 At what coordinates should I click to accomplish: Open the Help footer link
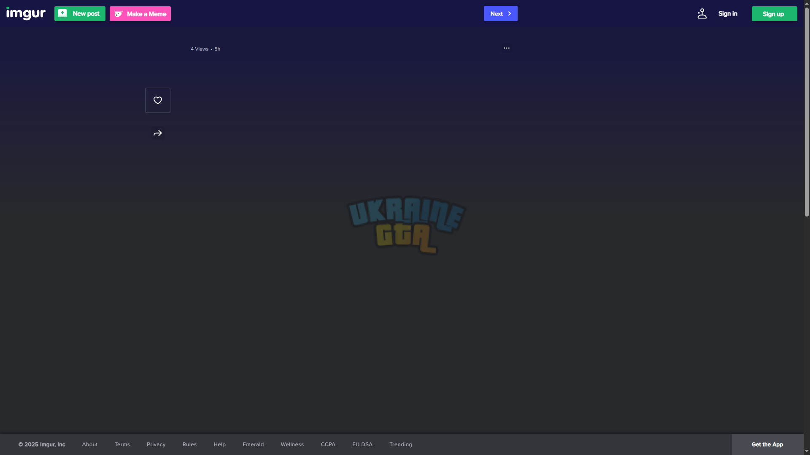coord(219,444)
